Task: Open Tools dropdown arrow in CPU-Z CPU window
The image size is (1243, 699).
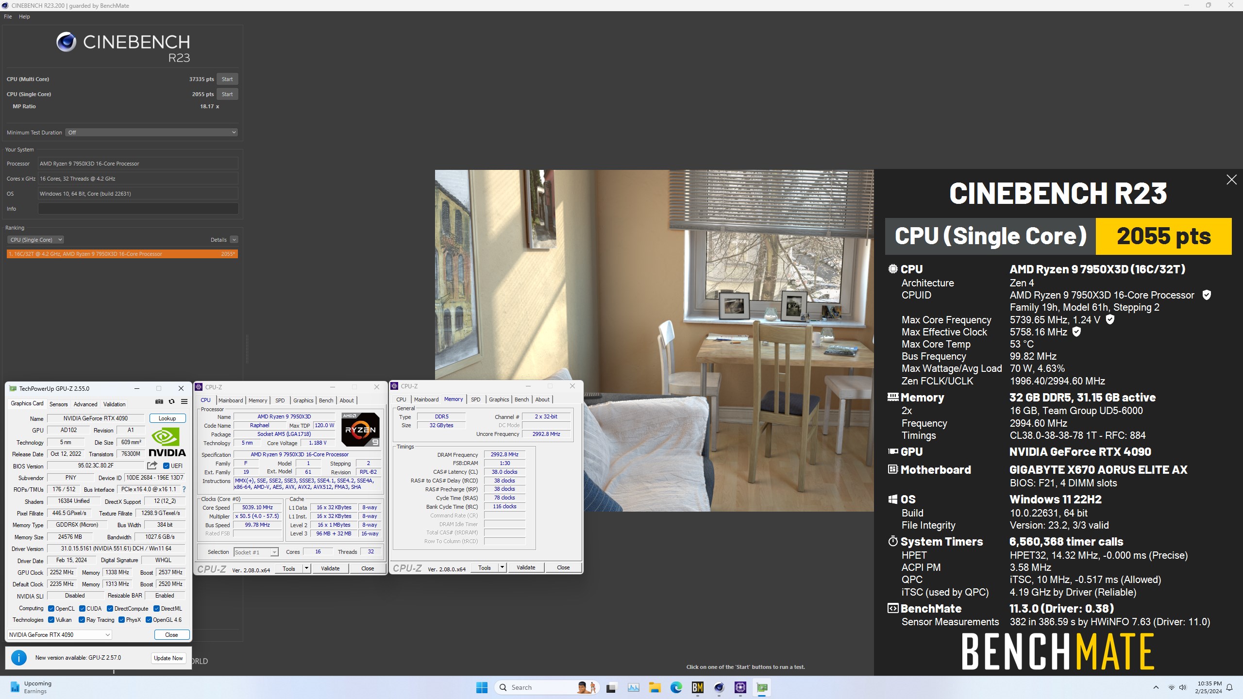Action: click(x=306, y=568)
